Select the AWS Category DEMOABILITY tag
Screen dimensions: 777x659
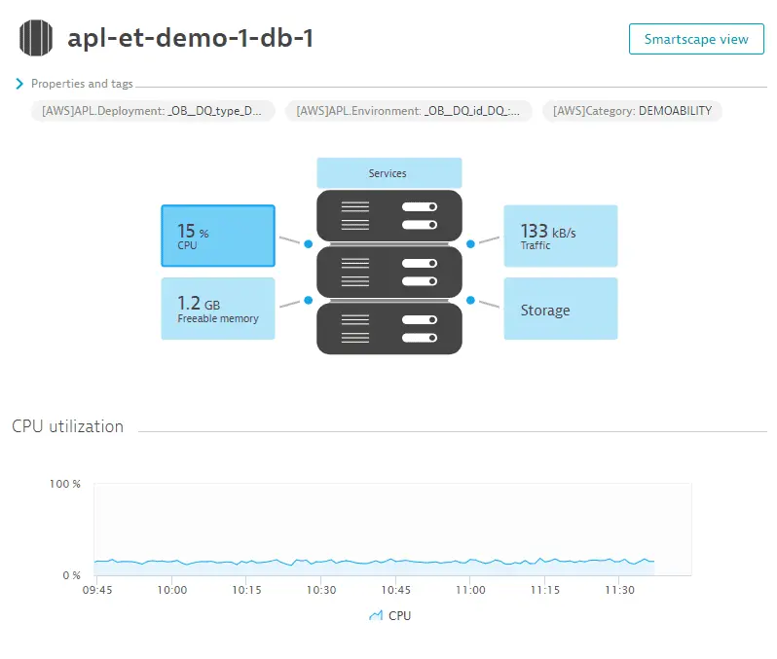632,111
